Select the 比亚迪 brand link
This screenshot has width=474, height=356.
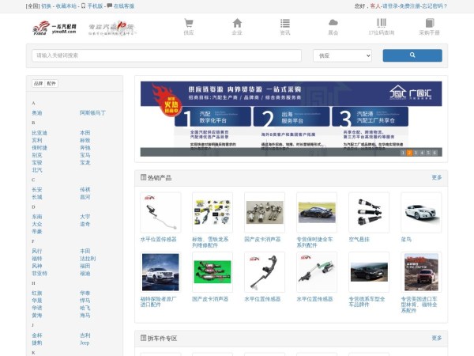(x=39, y=133)
